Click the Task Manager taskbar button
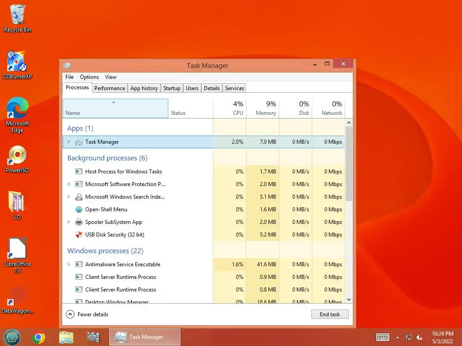The height and width of the screenshot is (346, 462). tap(145, 337)
